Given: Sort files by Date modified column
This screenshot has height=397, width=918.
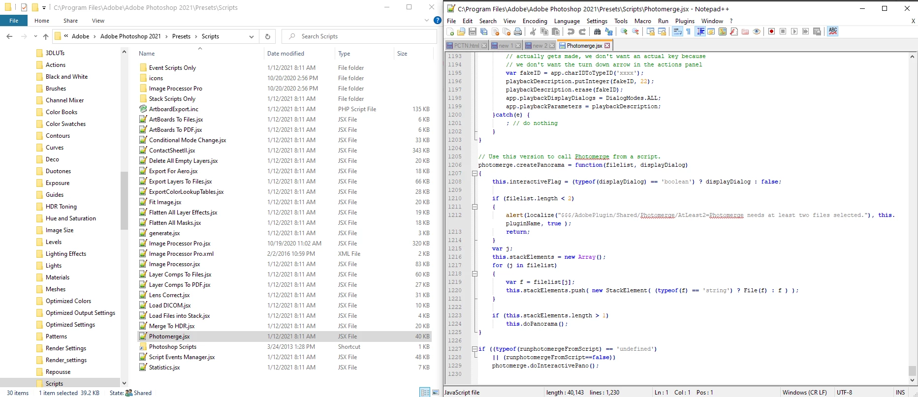Looking at the screenshot, I should (285, 54).
